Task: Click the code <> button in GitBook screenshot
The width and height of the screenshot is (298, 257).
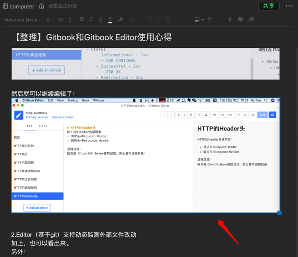Action: 238,115
